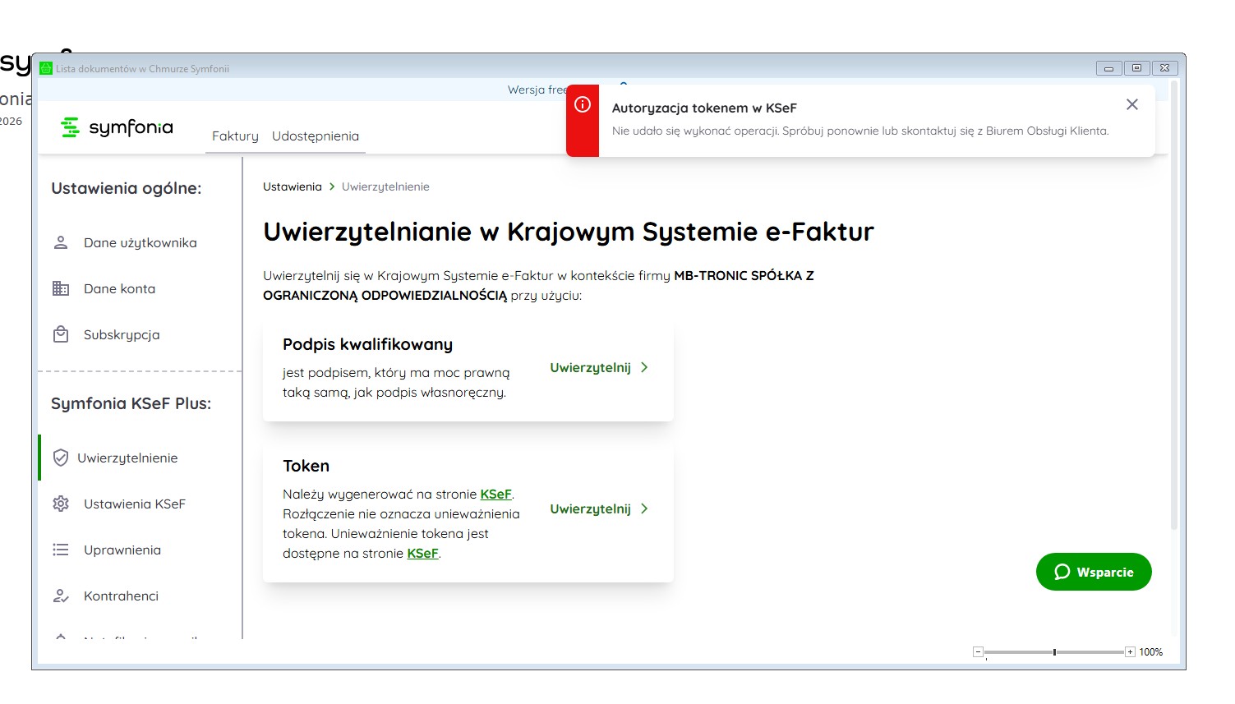
Task: Open the first KSeF link in Token description
Action: (495, 495)
